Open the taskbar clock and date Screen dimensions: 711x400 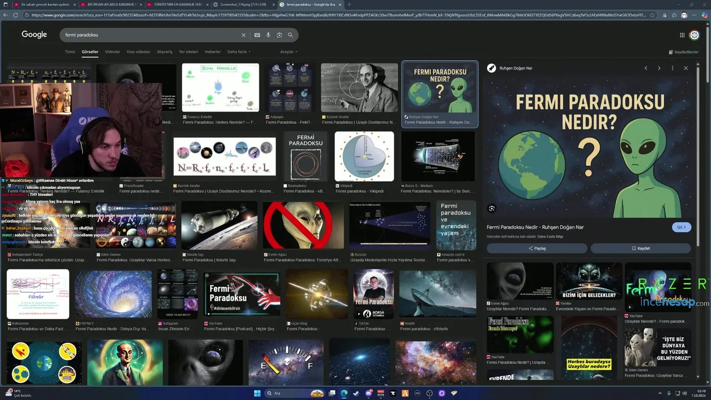698,393
